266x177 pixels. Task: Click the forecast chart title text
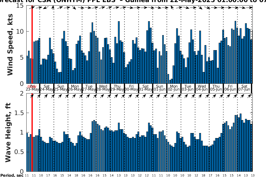133,1
